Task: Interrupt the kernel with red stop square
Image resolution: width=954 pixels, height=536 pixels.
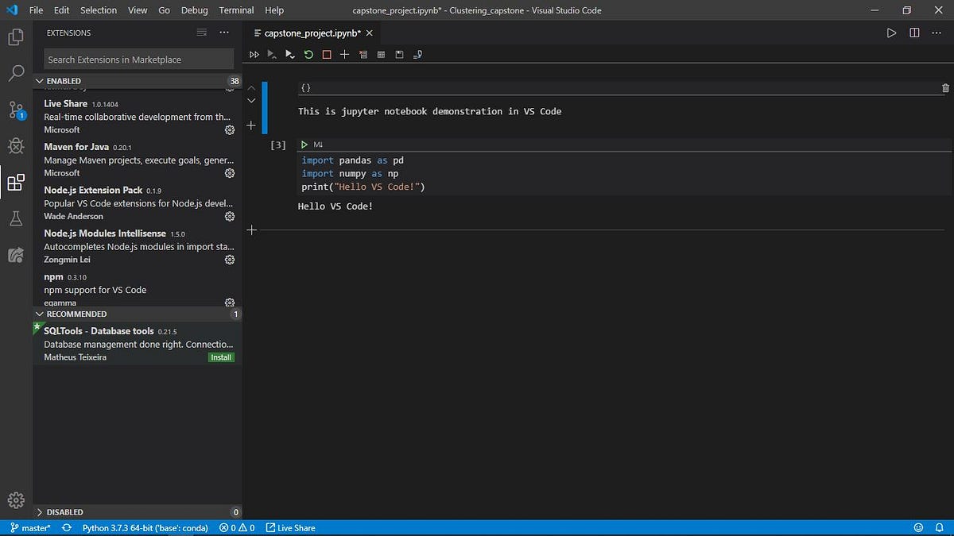Action: click(x=327, y=55)
